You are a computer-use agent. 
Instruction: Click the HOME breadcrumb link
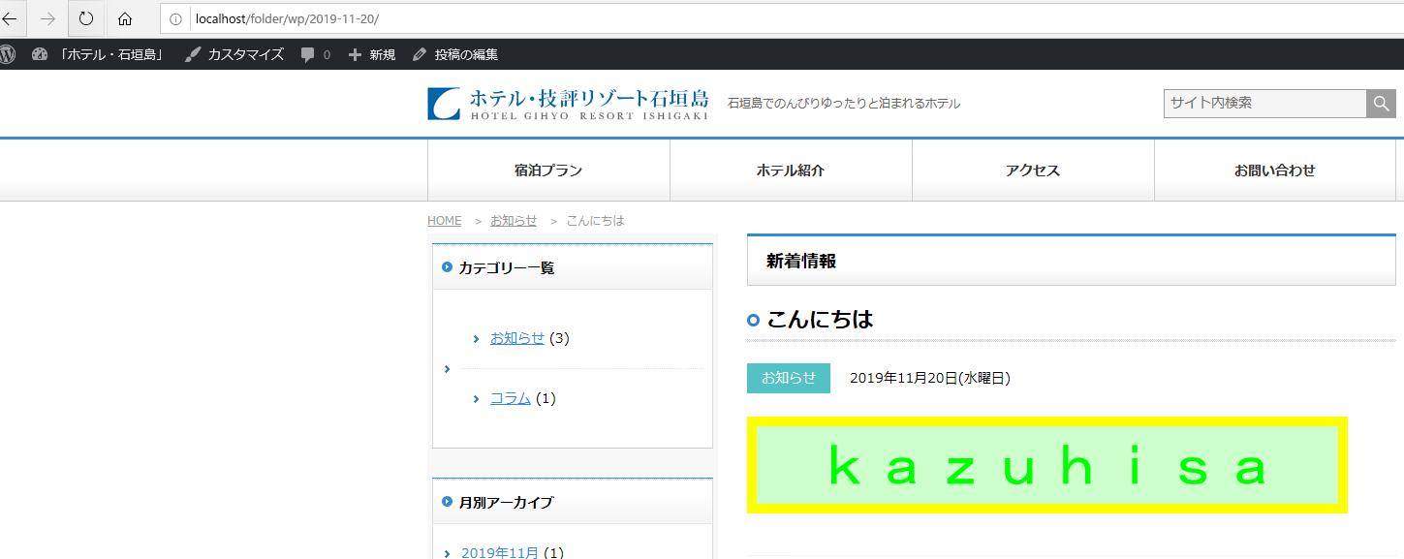(x=444, y=221)
